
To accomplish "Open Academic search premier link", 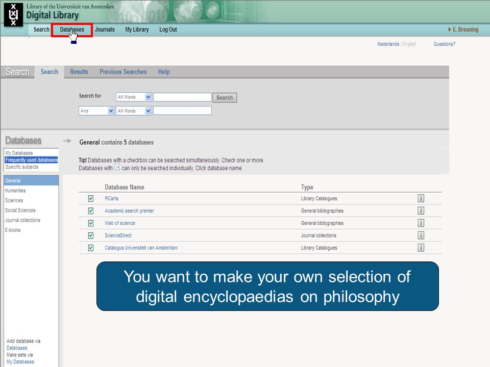I will [x=129, y=211].
